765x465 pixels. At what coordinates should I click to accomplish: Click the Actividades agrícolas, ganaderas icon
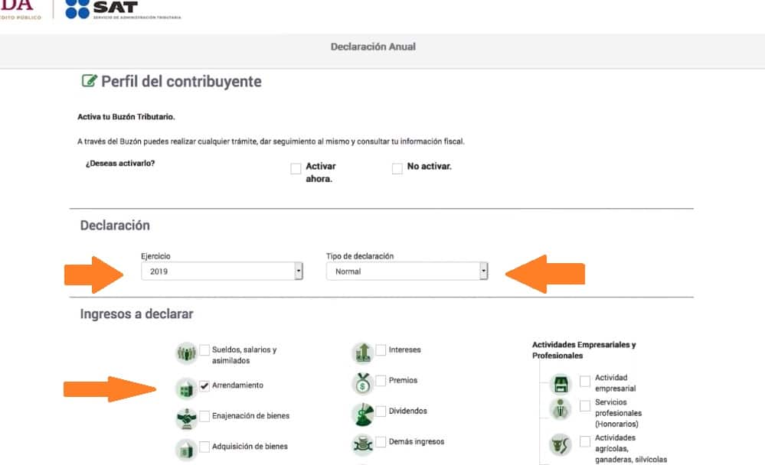561,444
